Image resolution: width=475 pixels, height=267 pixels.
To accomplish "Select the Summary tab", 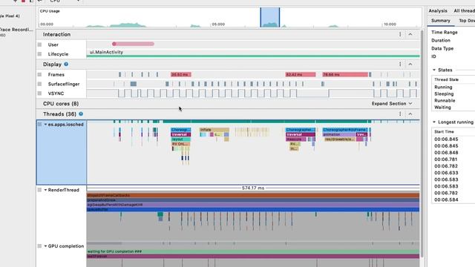I will 440,21.
